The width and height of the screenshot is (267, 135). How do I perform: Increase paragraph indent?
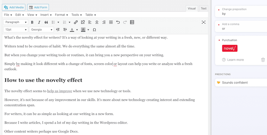pos(65,30)
